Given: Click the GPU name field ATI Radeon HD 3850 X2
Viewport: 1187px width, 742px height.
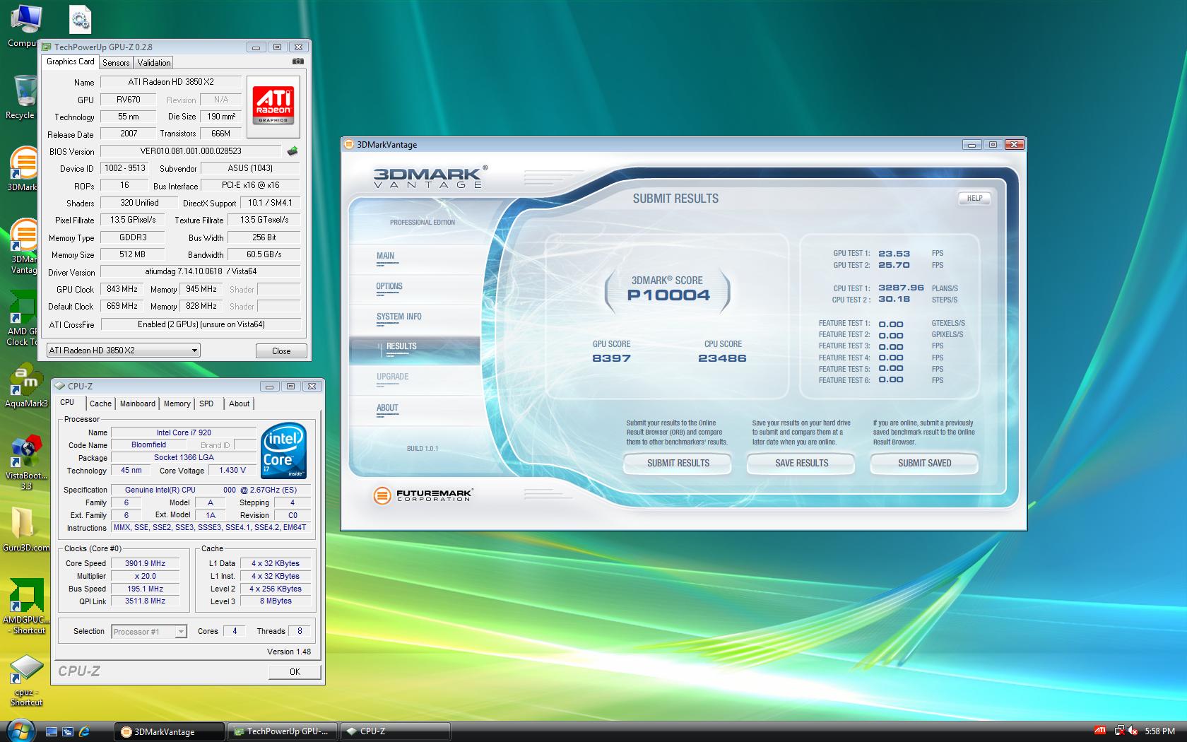Looking at the screenshot, I should pos(171,82).
